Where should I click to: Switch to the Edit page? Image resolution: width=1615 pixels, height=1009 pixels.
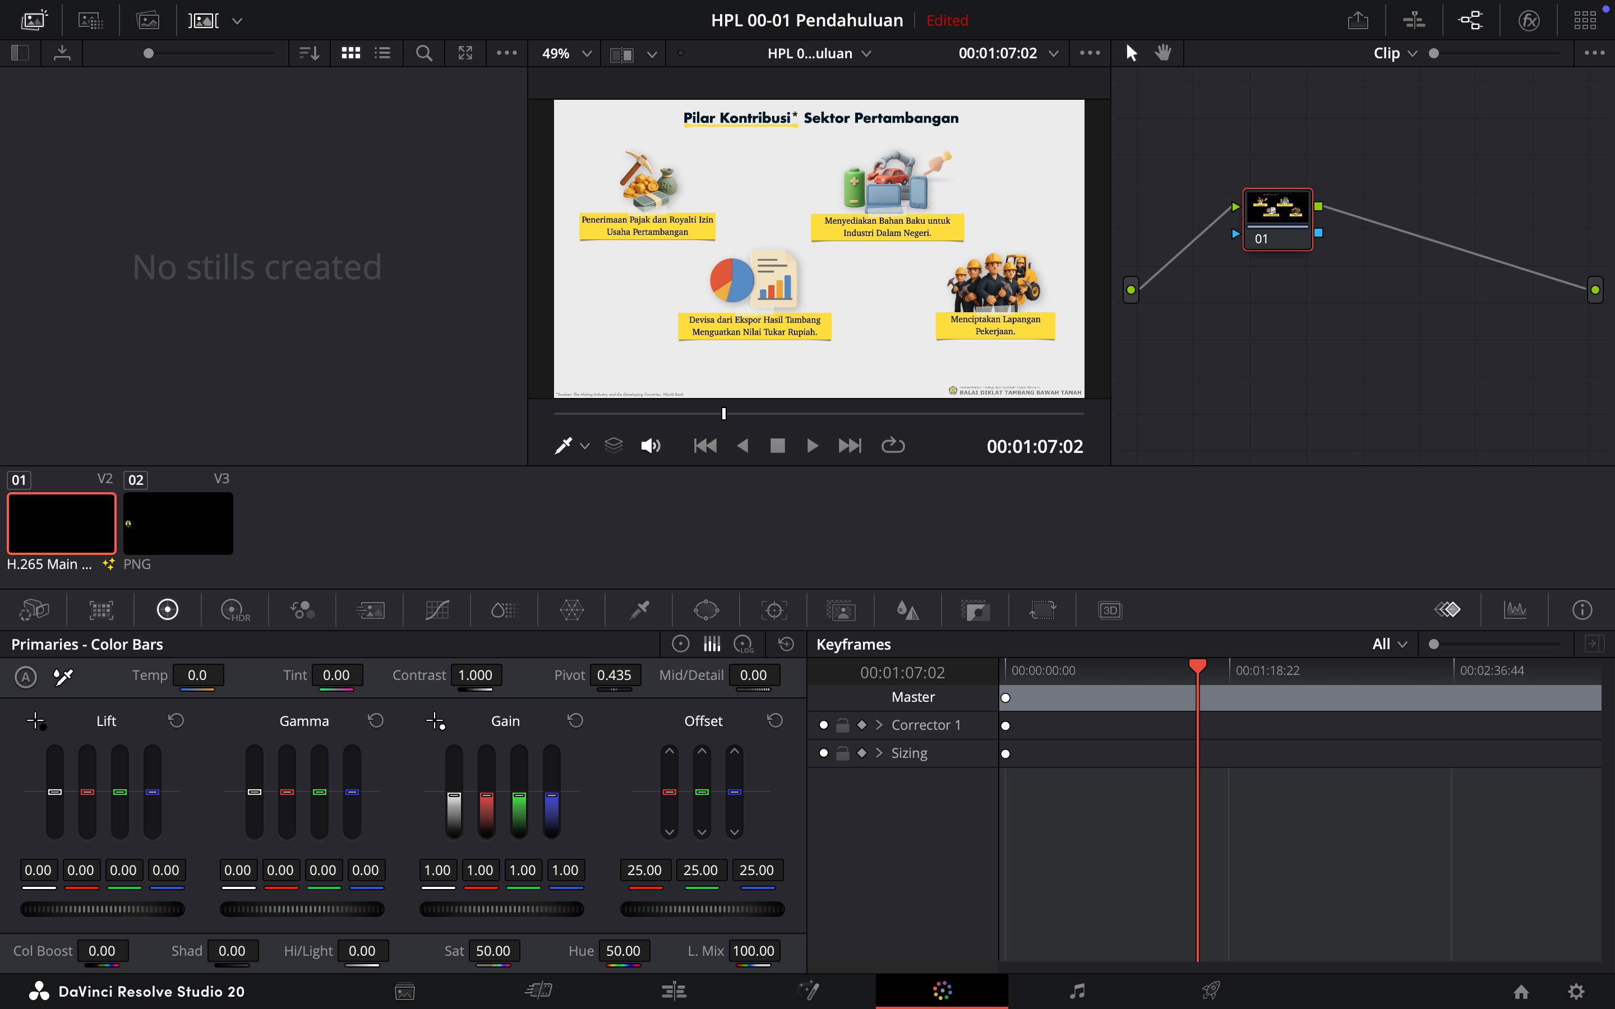point(673,991)
